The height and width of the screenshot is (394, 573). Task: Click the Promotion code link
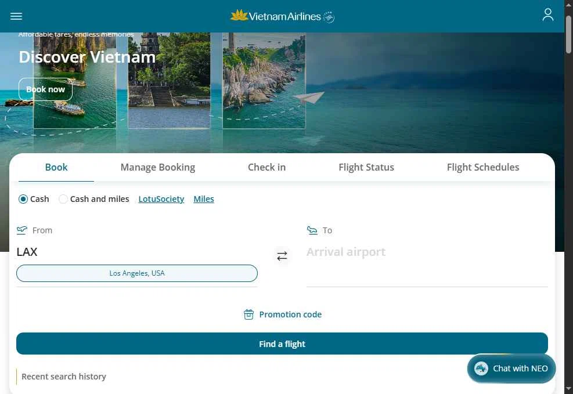290,315
